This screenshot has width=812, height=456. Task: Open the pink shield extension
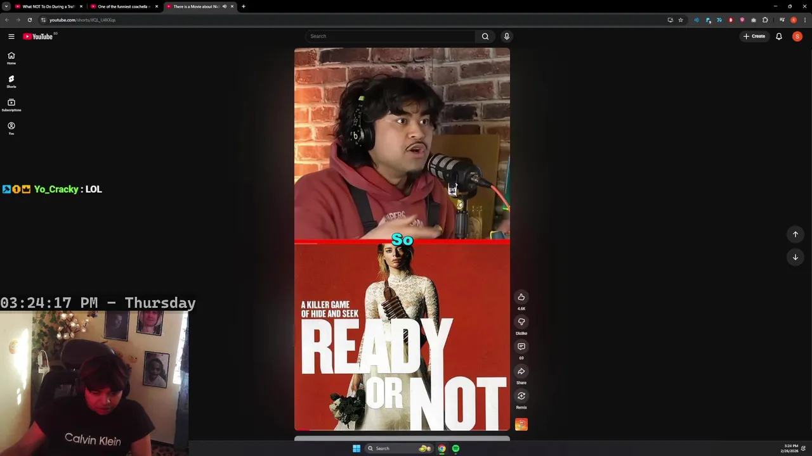742,20
